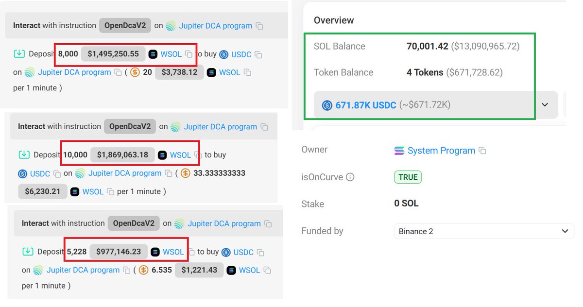This screenshot has height=307, width=583.
Task: Open the System Program owner link
Action: point(441,151)
